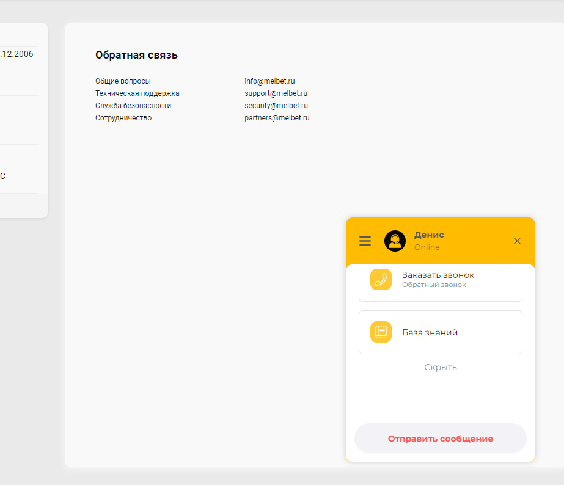
Task: Click the info@melbet.ru email address
Action: [x=269, y=81]
